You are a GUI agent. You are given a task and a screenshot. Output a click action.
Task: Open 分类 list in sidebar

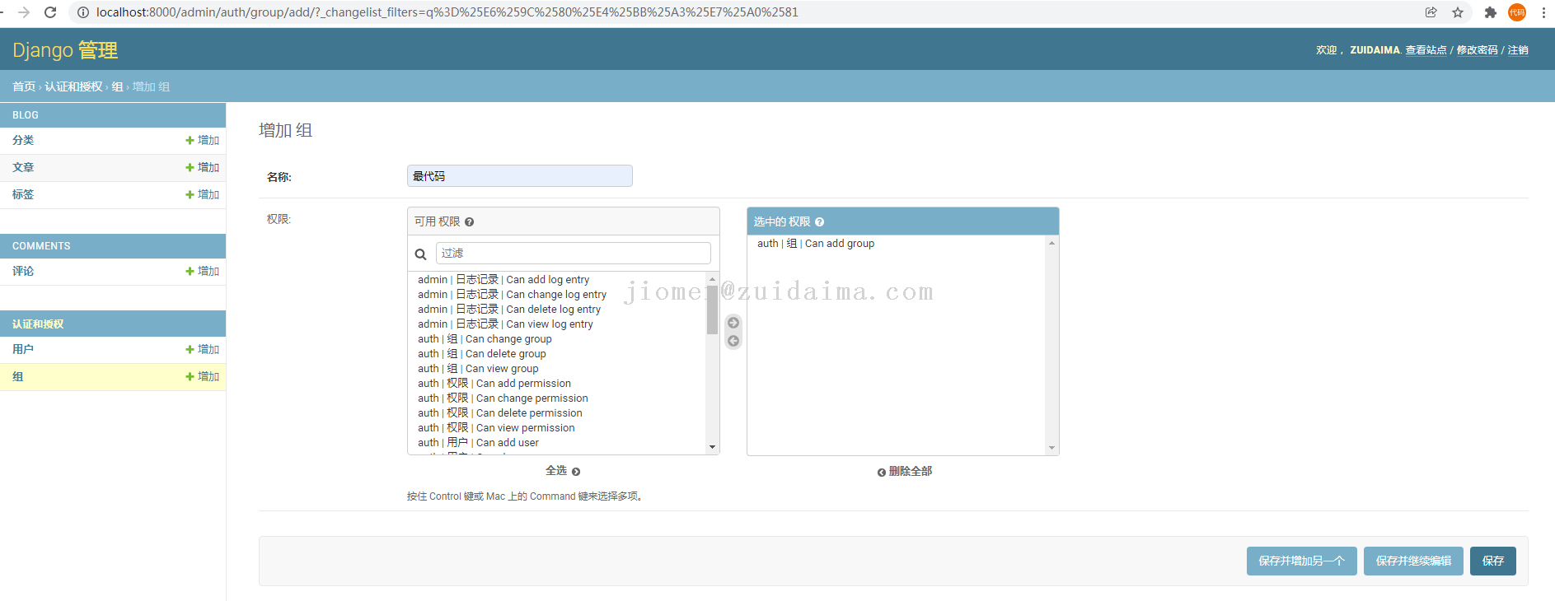(23, 141)
